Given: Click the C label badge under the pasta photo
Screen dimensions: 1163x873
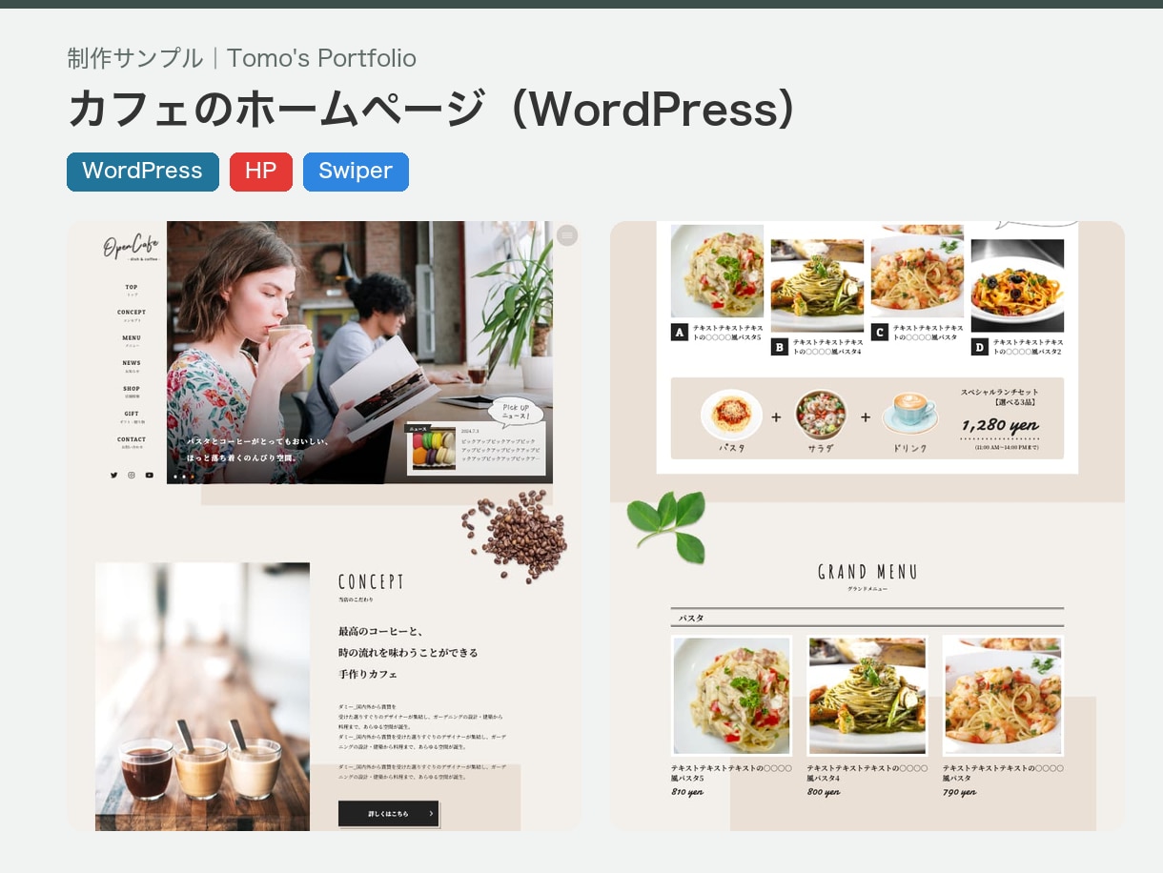Looking at the screenshot, I should [880, 332].
